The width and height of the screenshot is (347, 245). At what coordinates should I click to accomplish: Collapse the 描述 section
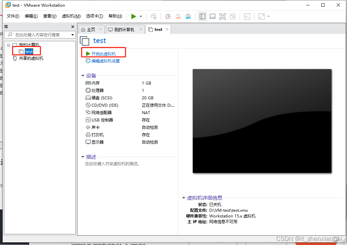[x=83, y=157]
